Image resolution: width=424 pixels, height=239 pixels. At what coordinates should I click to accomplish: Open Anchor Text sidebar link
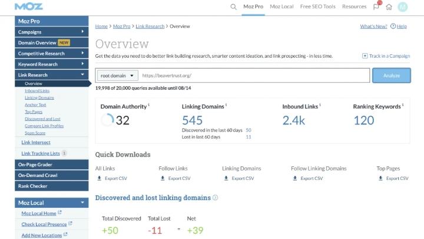[x=35, y=104]
